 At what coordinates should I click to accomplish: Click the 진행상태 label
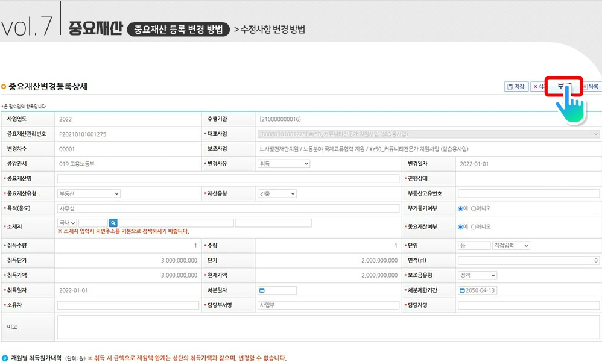417,179
